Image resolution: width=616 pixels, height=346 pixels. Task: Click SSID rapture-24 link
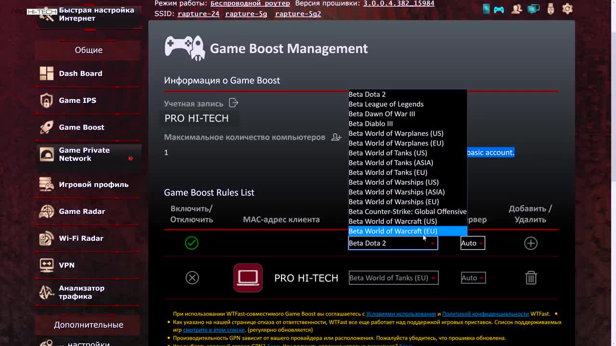click(198, 14)
